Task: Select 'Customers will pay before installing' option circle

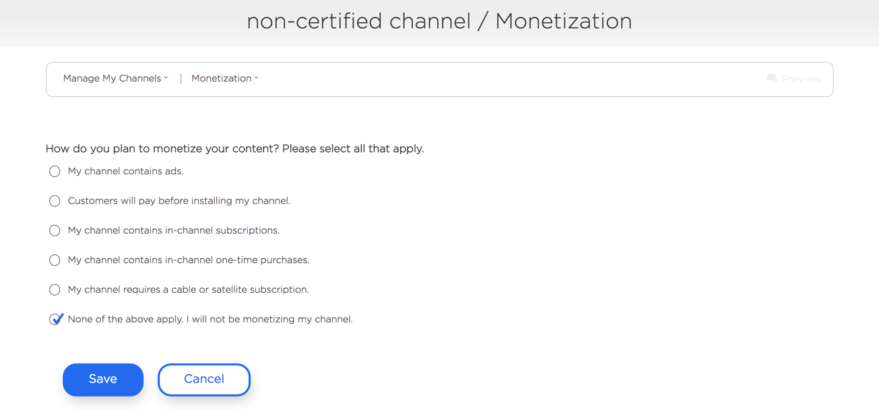Action: (x=55, y=201)
